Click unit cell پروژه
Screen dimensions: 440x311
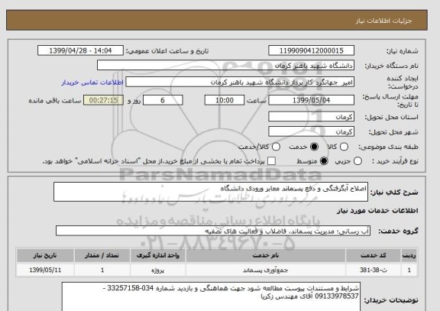pyautogui.click(x=157, y=270)
